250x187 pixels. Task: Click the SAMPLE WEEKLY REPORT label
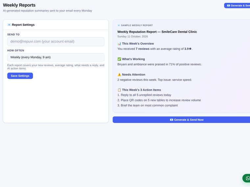coord(137,25)
